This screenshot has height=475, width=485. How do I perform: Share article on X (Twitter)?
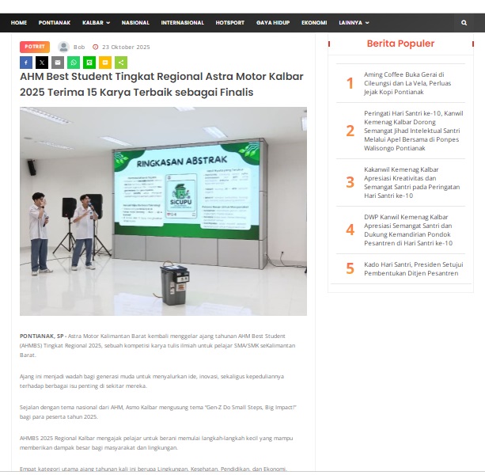click(42, 62)
